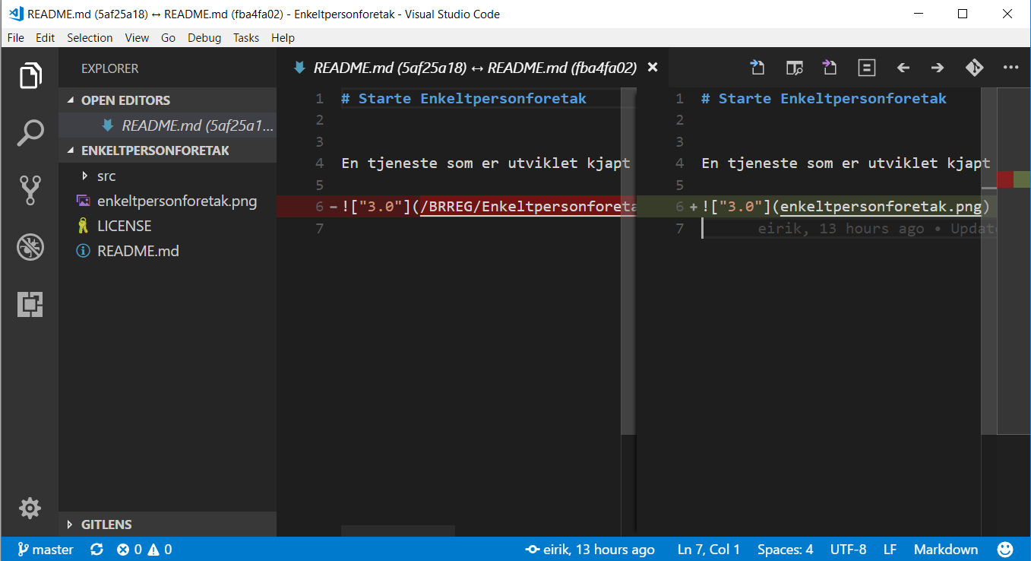The image size is (1031, 561).
Task: Expand the GITLENS section
Action: point(167,525)
